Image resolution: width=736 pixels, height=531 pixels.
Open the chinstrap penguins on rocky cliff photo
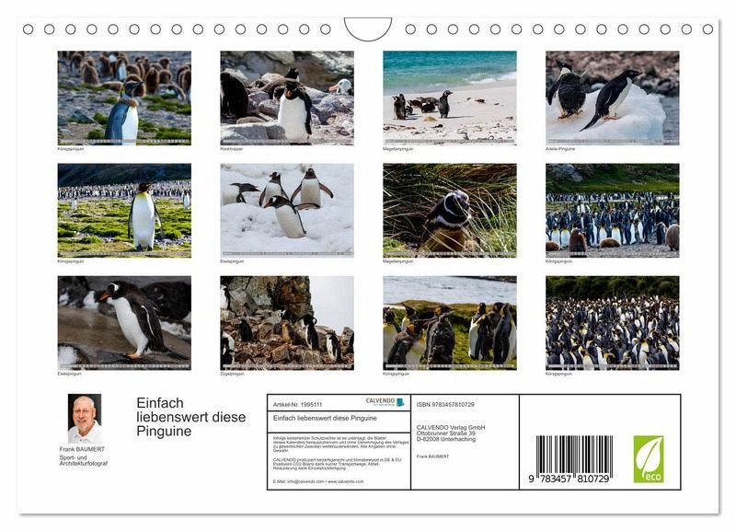tap(287, 323)
